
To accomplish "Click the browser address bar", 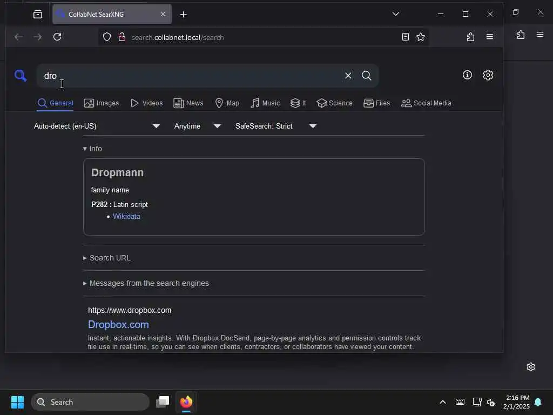I will tap(263, 37).
